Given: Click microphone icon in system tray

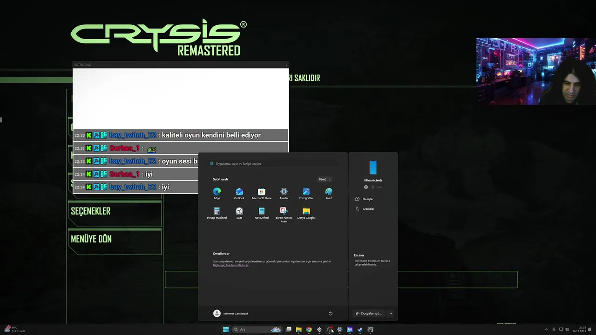Looking at the screenshot, I should [554, 329].
